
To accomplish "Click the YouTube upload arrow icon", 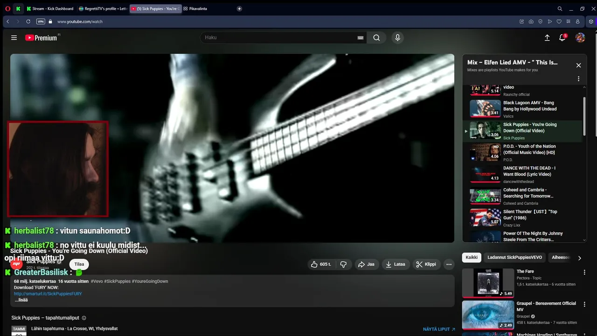I will click(547, 38).
